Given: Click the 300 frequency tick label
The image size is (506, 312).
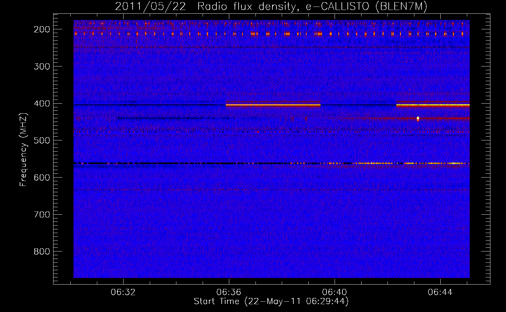Looking at the screenshot, I should pos(42,66).
